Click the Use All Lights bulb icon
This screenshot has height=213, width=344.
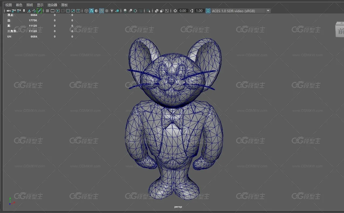tap(112, 11)
